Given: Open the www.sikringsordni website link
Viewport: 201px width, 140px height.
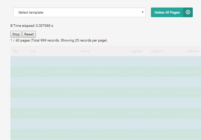Looking at the screenshot, I should (x=187, y=72).
